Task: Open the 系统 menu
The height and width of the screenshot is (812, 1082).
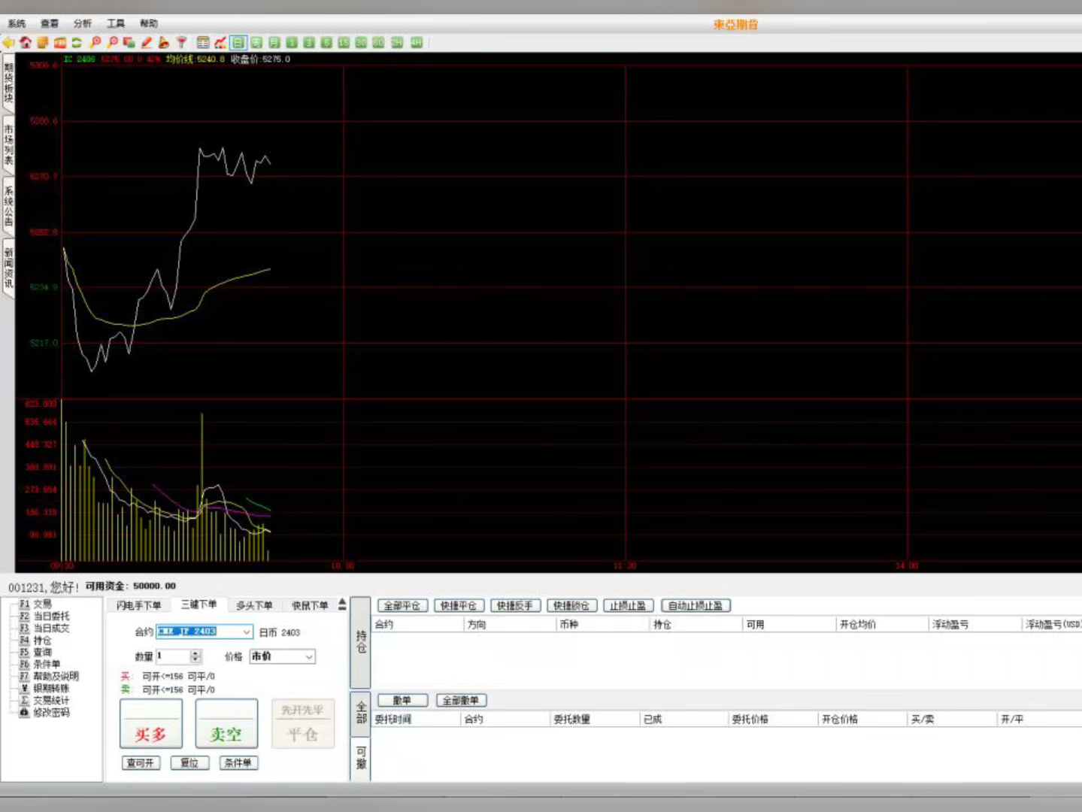Action: (x=17, y=24)
